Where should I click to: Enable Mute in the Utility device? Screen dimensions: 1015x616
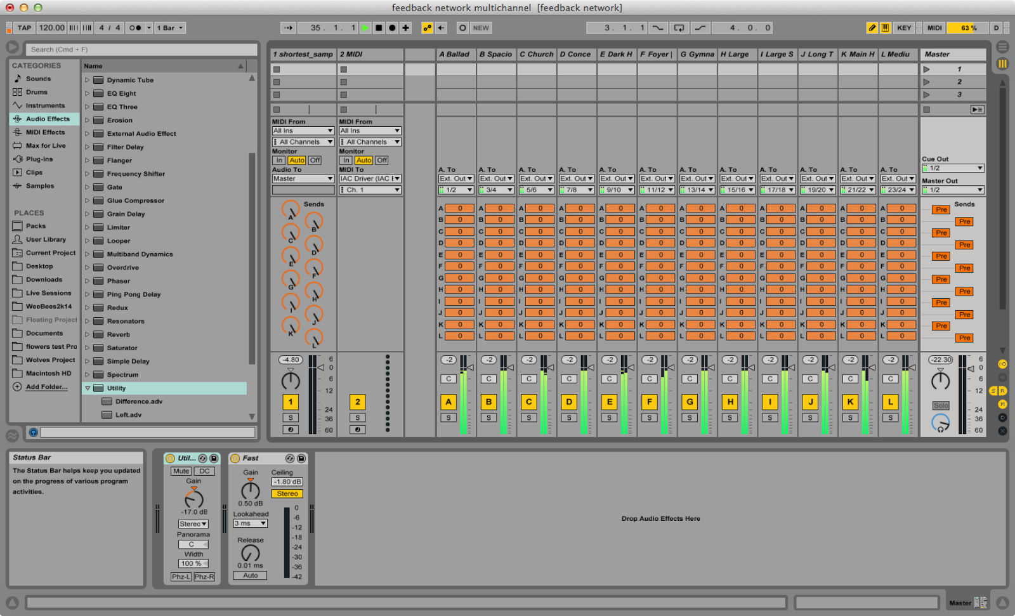pyautogui.click(x=181, y=471)
